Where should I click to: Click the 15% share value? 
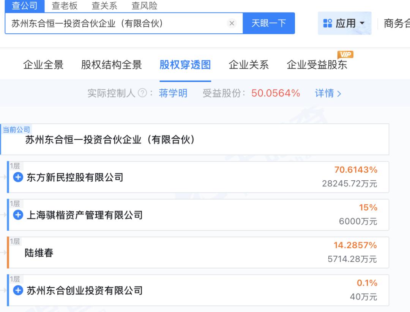point(368,207)
